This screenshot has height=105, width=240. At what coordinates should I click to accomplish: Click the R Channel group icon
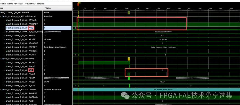pos(3,59)
